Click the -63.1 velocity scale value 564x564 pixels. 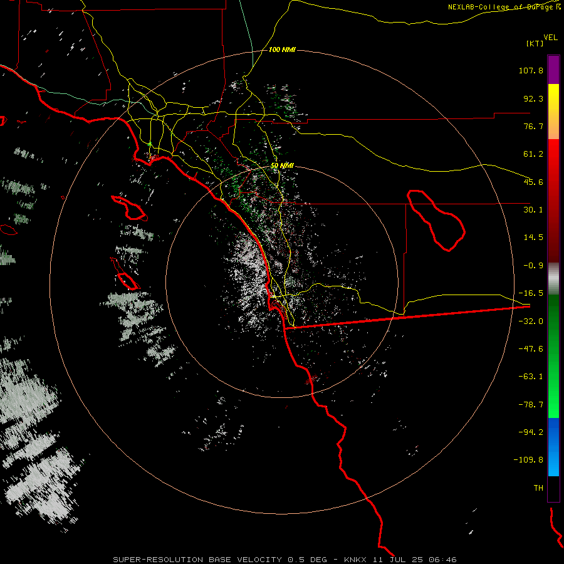531,377
